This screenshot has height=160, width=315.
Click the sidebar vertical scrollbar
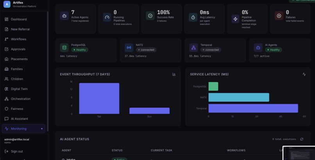tap(48, 71)
